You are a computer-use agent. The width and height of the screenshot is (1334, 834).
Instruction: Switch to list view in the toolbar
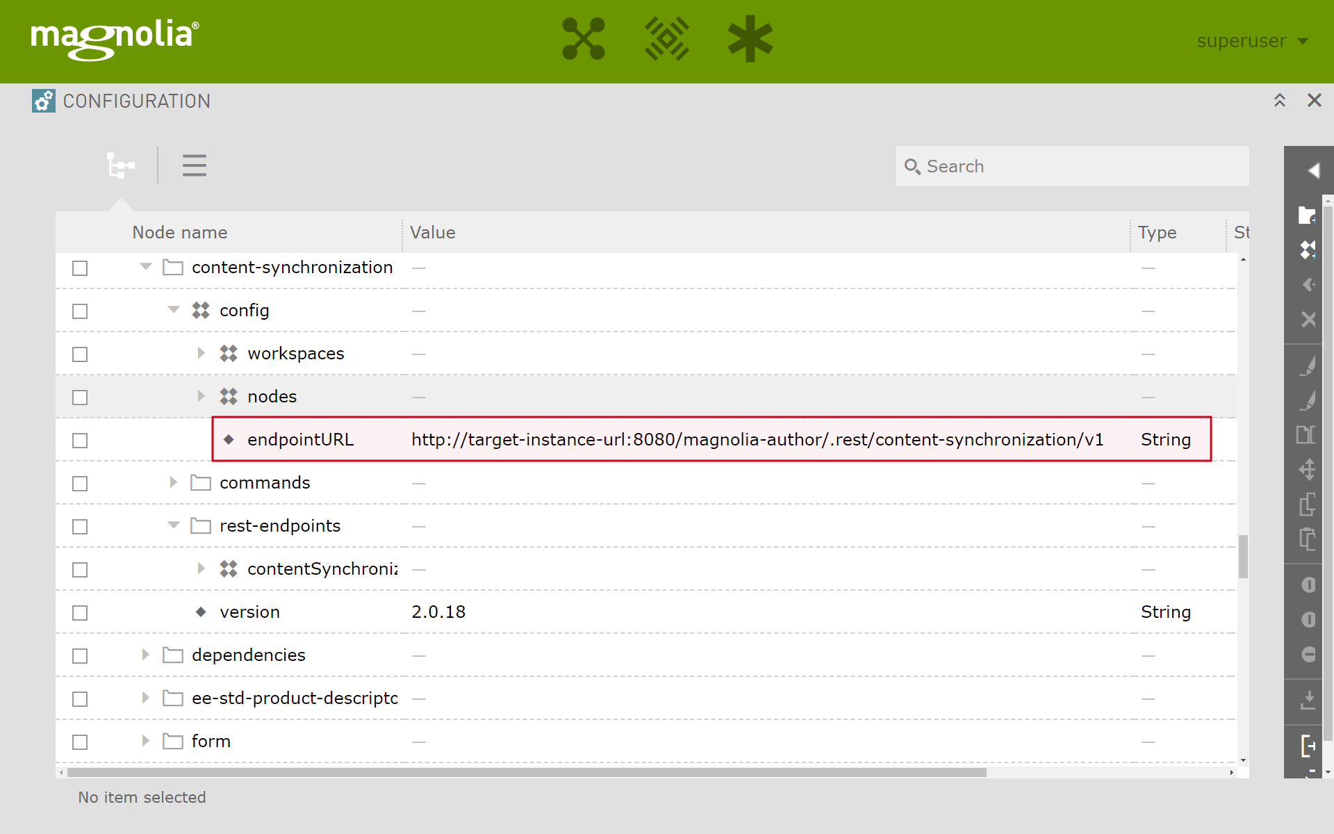pos(194,165)
